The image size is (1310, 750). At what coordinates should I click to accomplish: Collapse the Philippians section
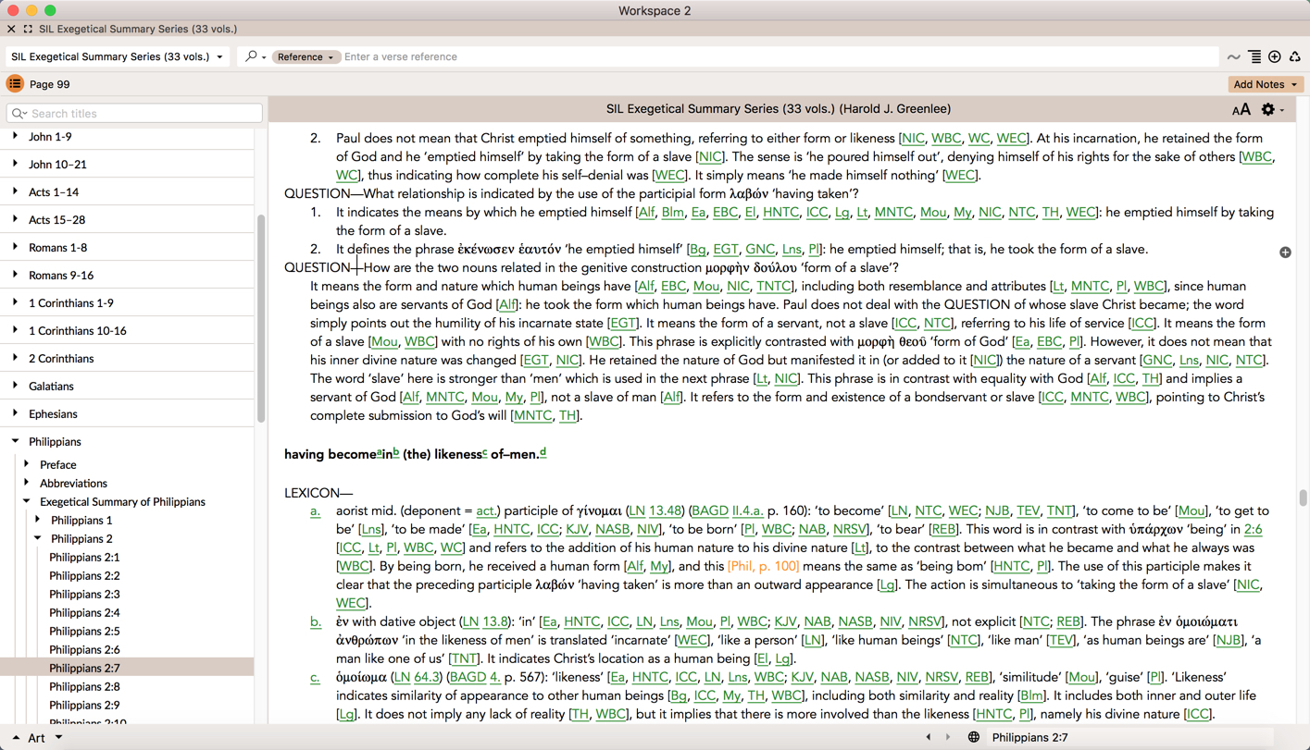coord(16,442)
